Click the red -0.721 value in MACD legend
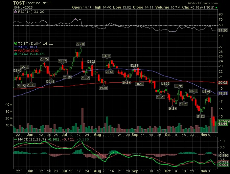Screen dimensions: 230x174 pos(68,139)
